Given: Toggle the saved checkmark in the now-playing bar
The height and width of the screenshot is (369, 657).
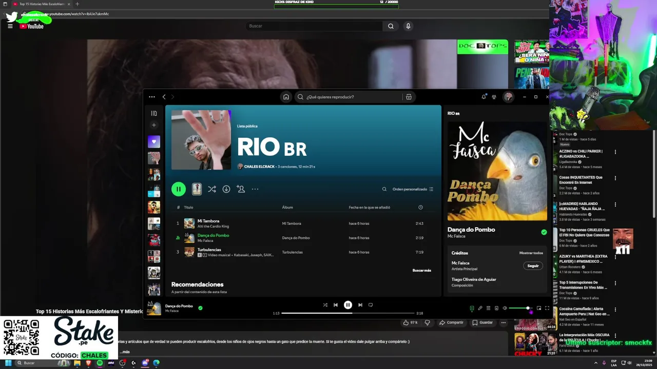Looking at the screenshot, I should [200, 308].
